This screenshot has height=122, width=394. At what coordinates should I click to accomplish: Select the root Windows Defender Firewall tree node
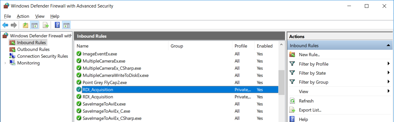point(41,36)
